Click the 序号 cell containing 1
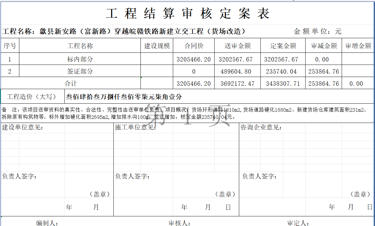This screenshot has height=226, width=375. (10, 59)
